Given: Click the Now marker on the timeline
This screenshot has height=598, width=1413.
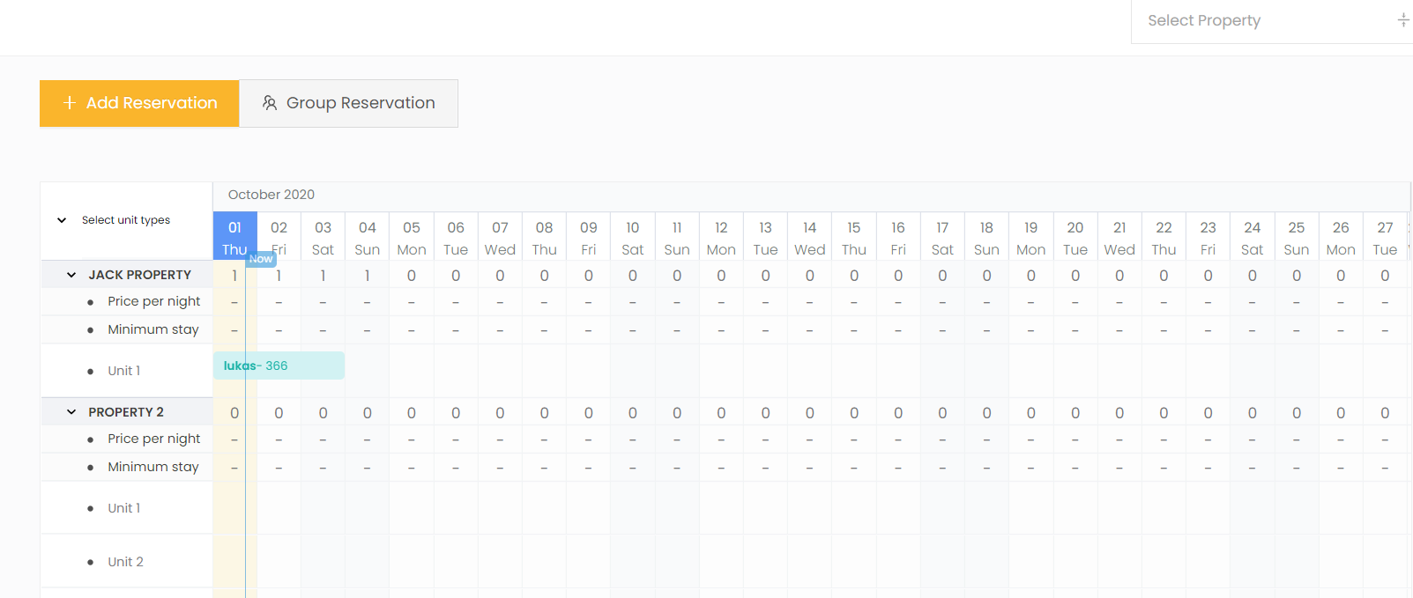Looking at the screenshot, I should pyautogui.click(x=260, y=259).
